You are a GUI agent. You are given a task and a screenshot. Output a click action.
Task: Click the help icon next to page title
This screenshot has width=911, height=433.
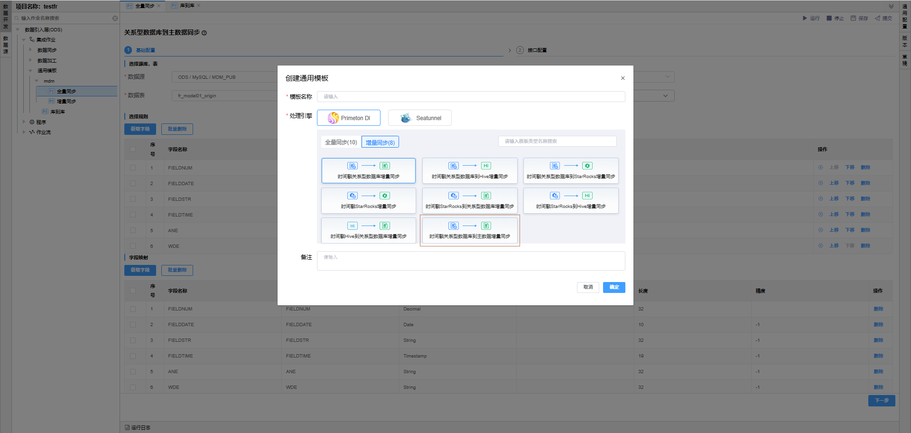[x=205, y=33]
